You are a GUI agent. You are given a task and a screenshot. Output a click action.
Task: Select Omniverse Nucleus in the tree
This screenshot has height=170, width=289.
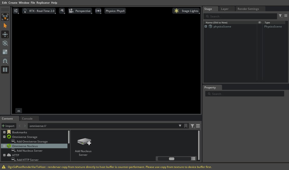coord(25,146)
